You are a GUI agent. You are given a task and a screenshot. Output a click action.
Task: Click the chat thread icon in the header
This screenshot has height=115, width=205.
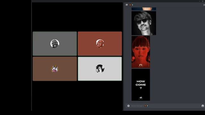click(127, 5)
